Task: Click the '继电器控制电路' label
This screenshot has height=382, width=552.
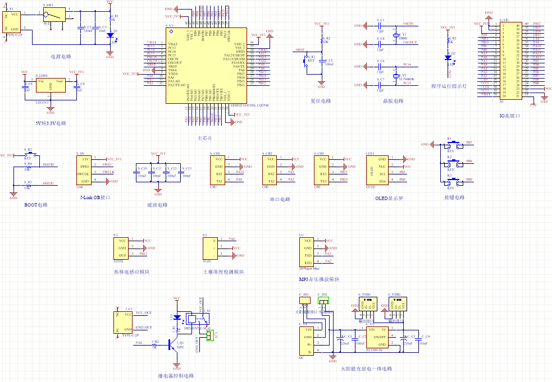Action: (x=176, y=376)
